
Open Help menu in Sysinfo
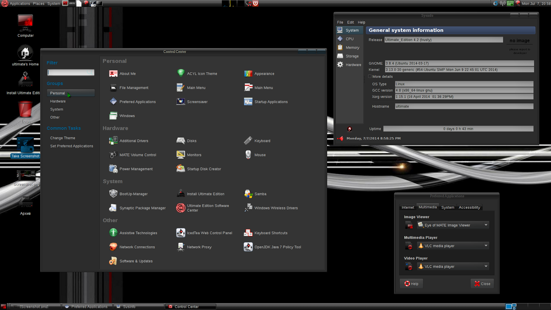(x=362, y=22)
